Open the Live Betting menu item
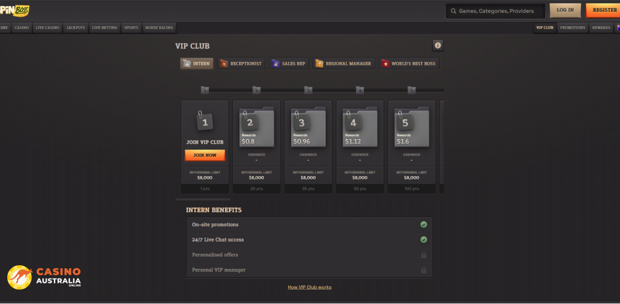 click(x=105, y=28)
